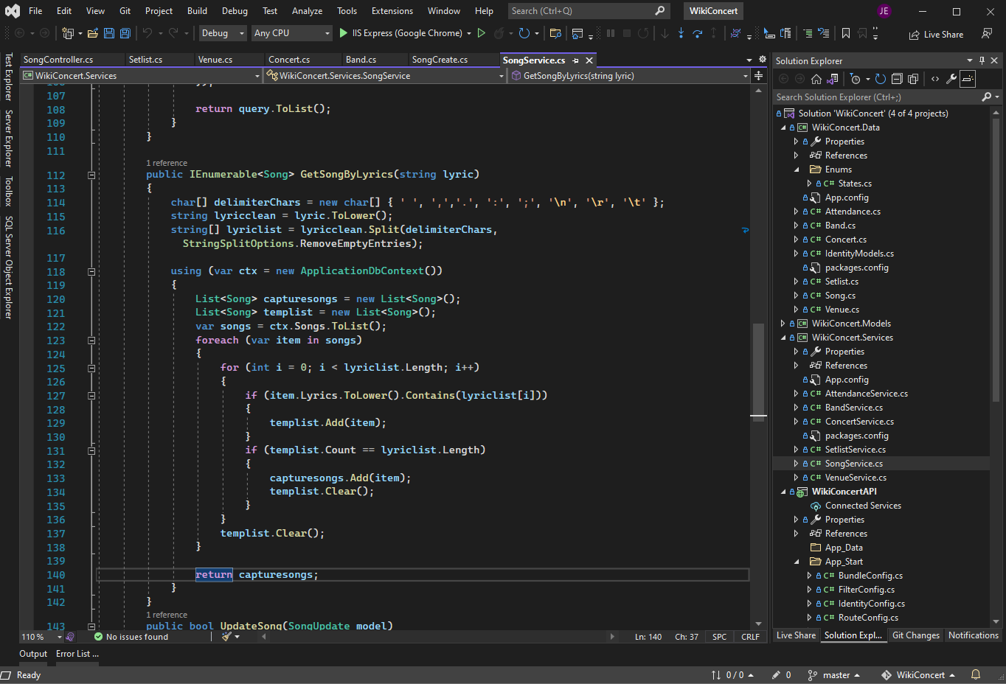Click the Find in Files folder-search icon
The image size is (1006, 684).
556,33
